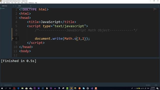Open the green Camtasia icon on the taskbar
Screen dimensions: 160x90
point(67,88)
